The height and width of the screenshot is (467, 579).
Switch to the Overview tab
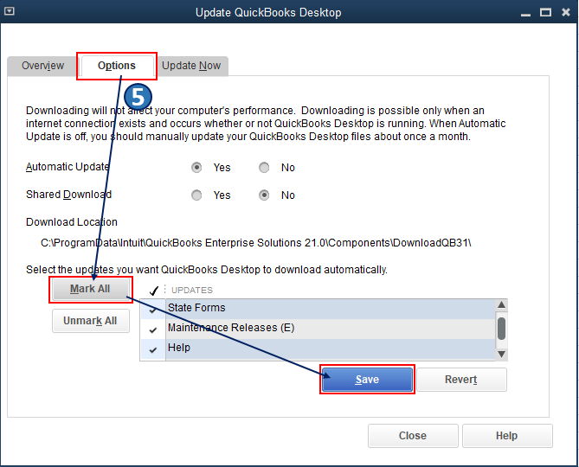point(42,66)
